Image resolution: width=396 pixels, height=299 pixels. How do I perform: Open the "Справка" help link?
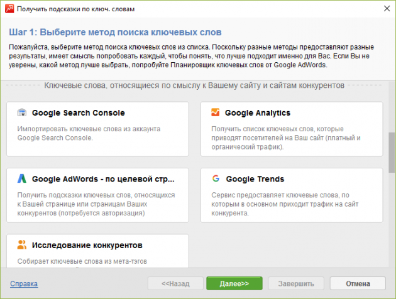tap(24, 284)
